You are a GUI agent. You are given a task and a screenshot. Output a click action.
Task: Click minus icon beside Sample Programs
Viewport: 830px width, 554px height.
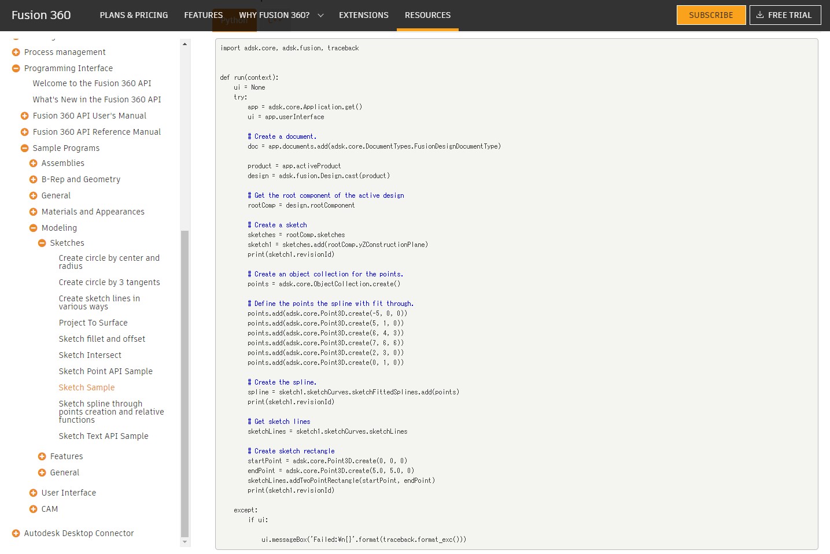(25, 148)
